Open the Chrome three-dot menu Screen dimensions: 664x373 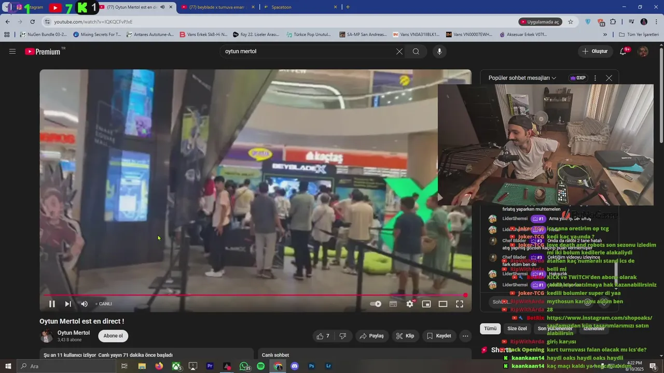pyautogui.click(x=656, y=22)
